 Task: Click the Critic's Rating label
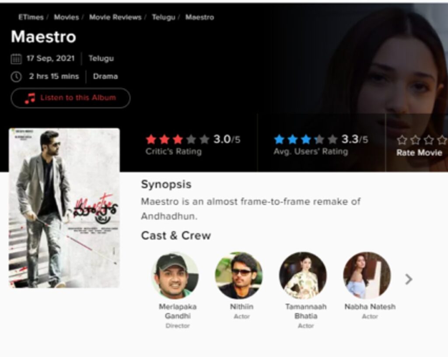click(x=173, y=152)
